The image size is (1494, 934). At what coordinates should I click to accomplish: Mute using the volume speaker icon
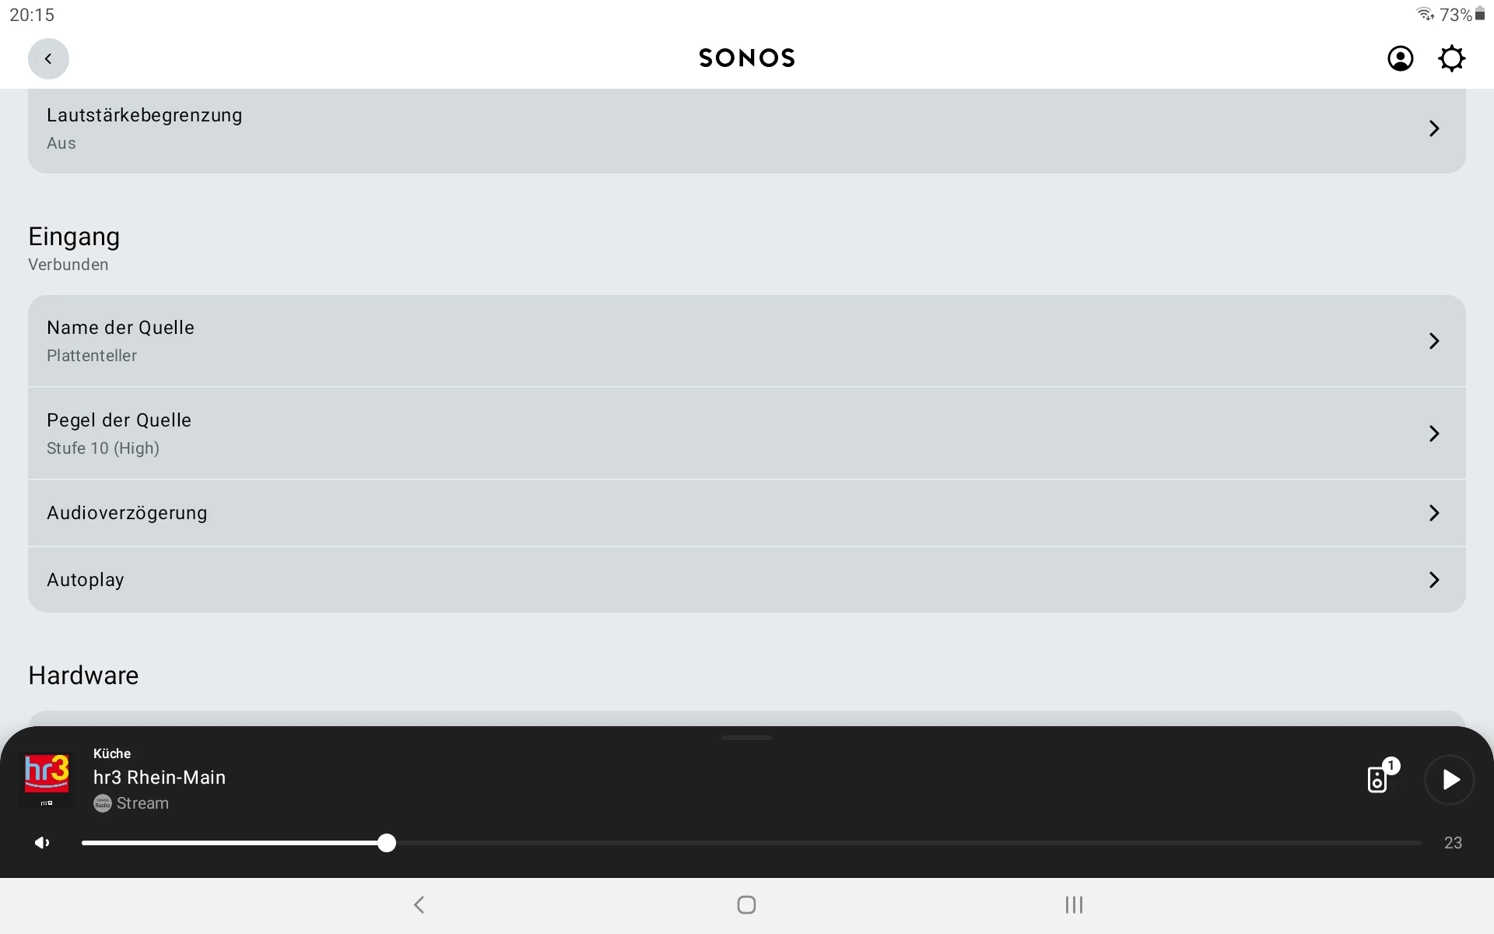[42, 843]
